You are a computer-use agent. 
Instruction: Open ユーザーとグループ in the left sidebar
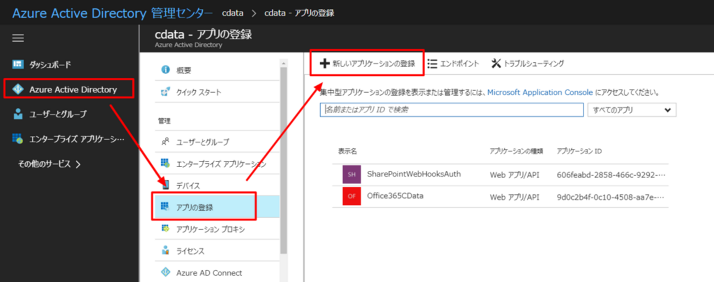58,114
